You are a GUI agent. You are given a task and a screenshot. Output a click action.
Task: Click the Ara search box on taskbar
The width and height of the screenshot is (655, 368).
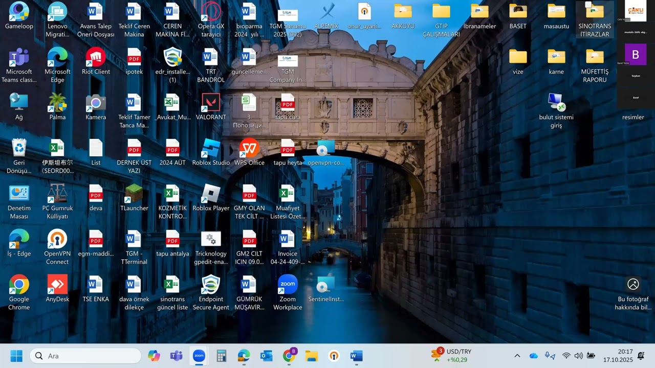tap(85, 356)
